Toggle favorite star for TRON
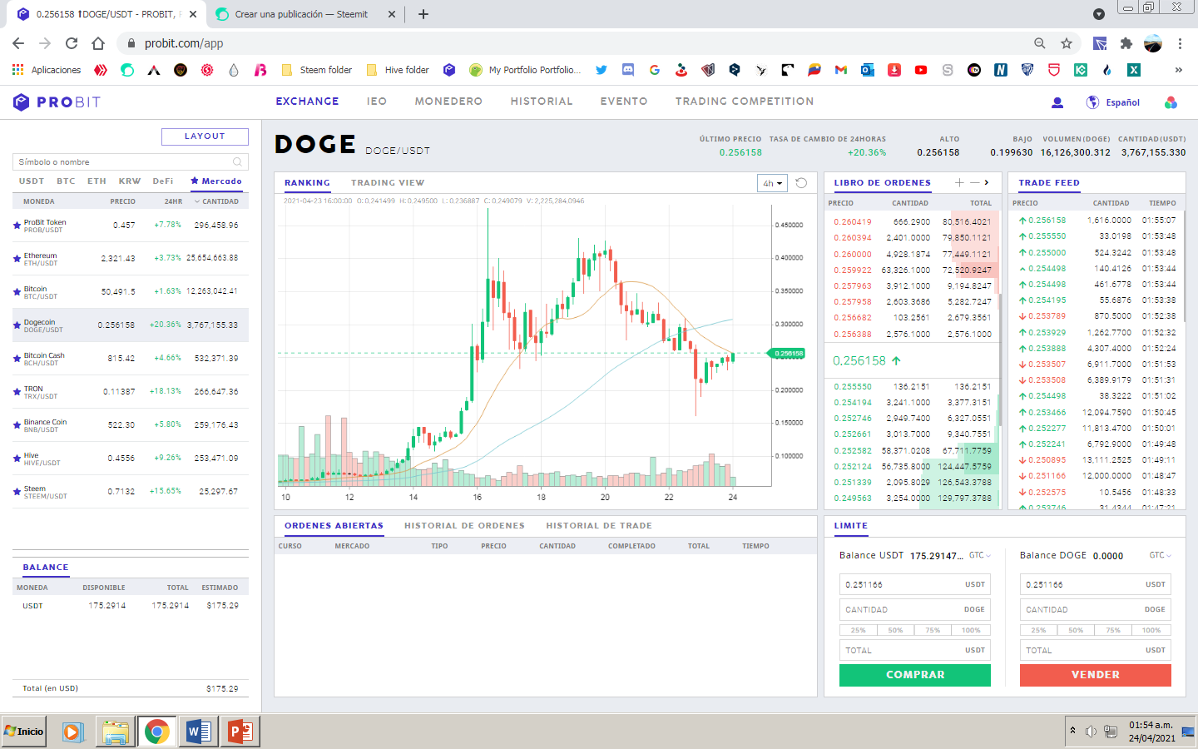 [17, 392]
